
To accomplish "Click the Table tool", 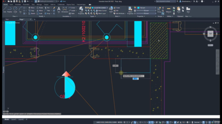I will click(x=72, y=13).
